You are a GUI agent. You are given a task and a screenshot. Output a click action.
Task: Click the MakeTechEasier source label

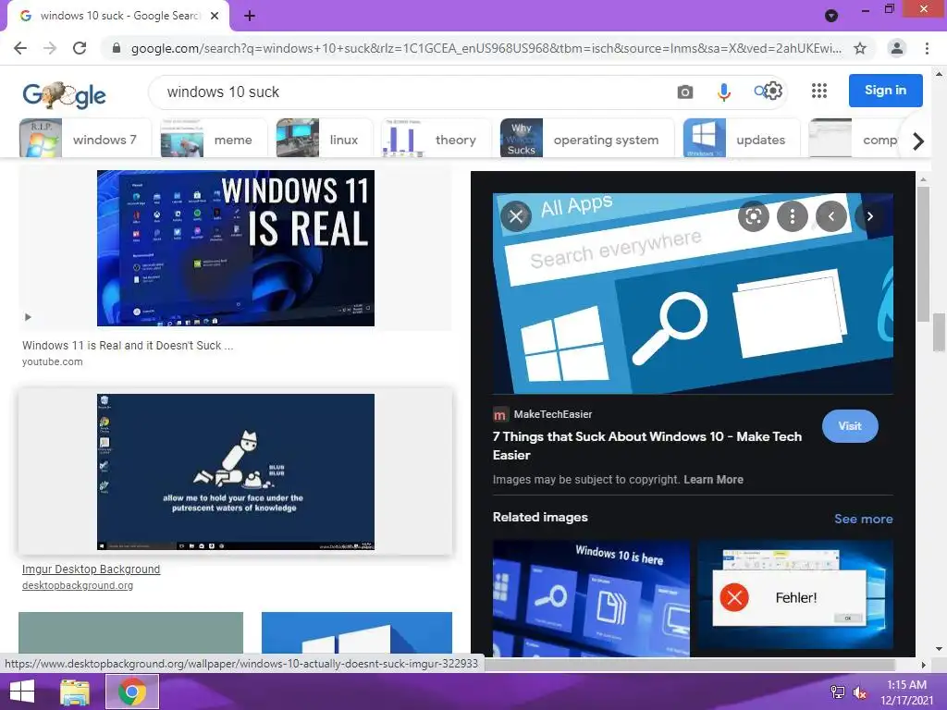553,414
